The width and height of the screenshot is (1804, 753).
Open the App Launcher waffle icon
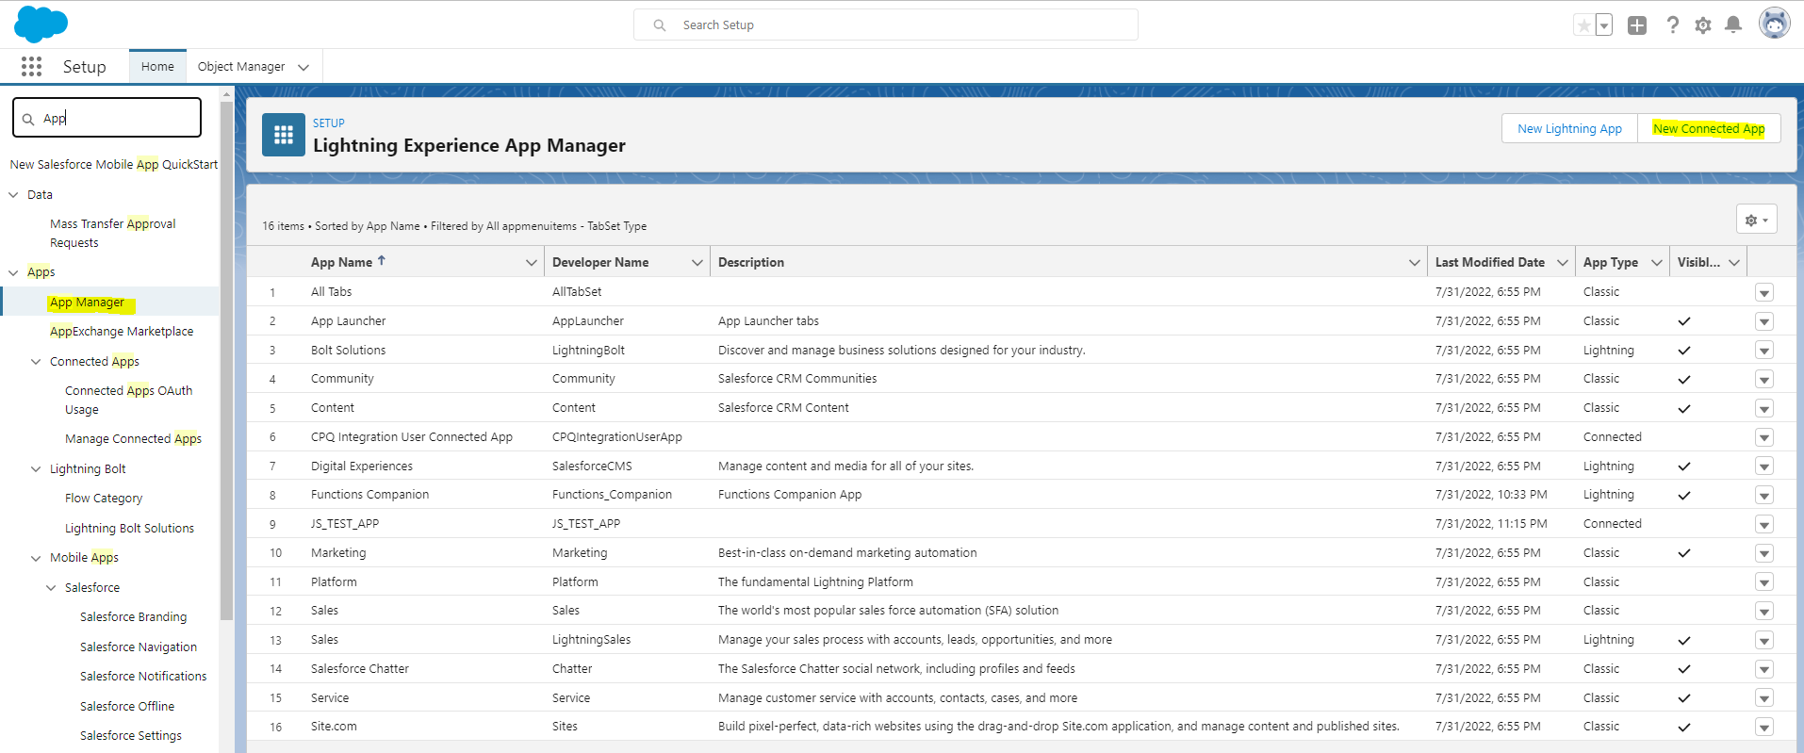tap(31, 66)
